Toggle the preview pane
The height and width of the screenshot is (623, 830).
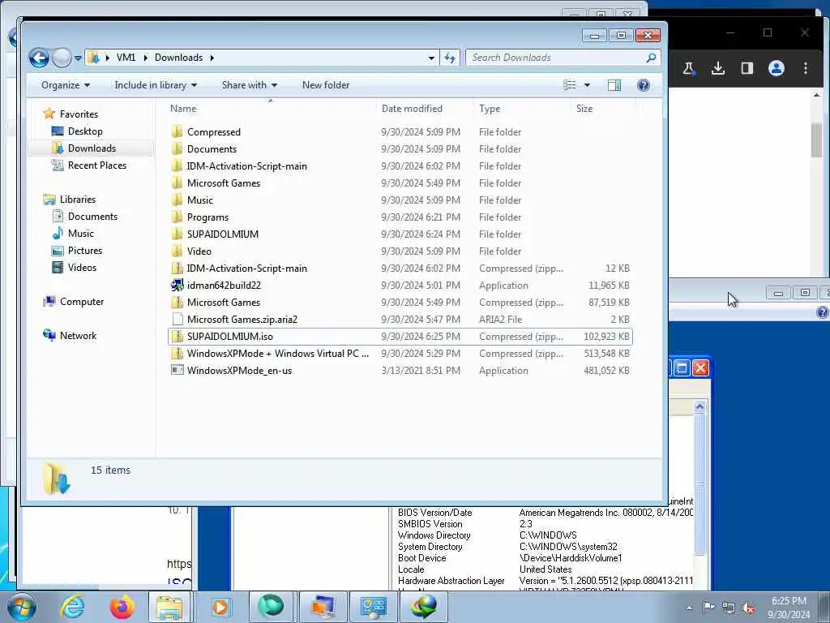[614, 85]
